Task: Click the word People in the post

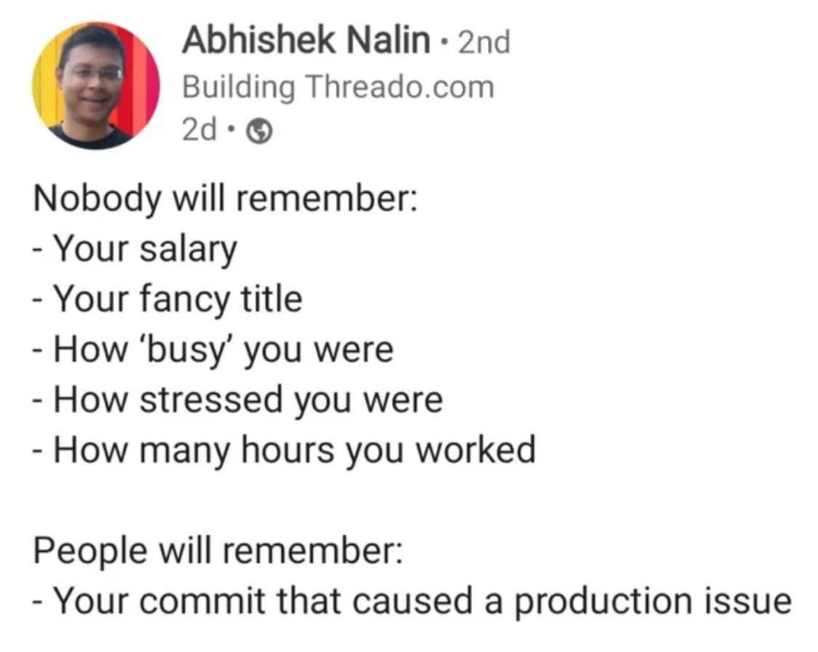Action: tap(86, 551)
